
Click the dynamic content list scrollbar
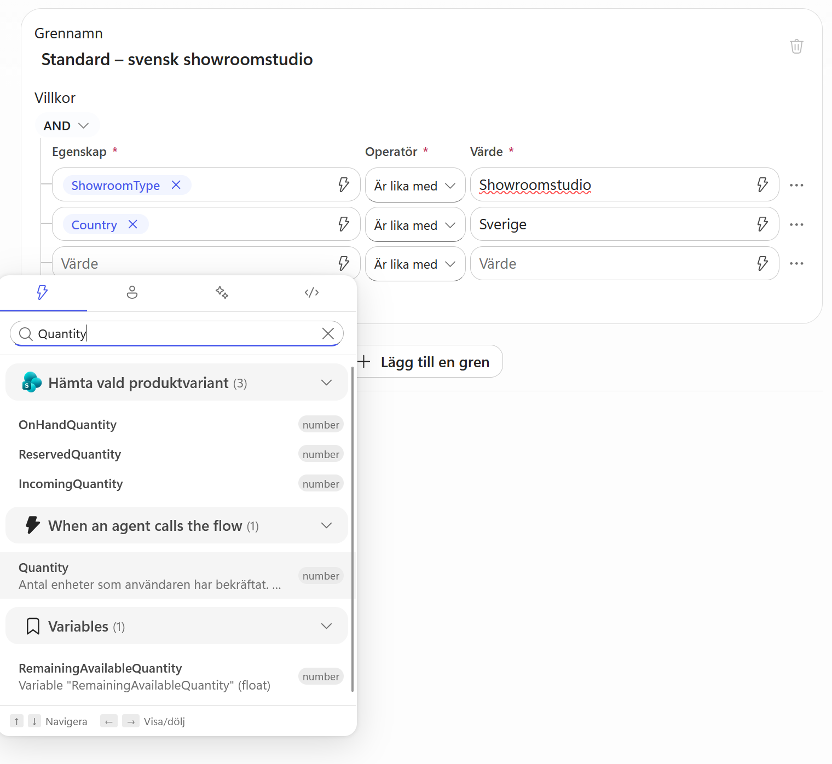coord(353,528)
